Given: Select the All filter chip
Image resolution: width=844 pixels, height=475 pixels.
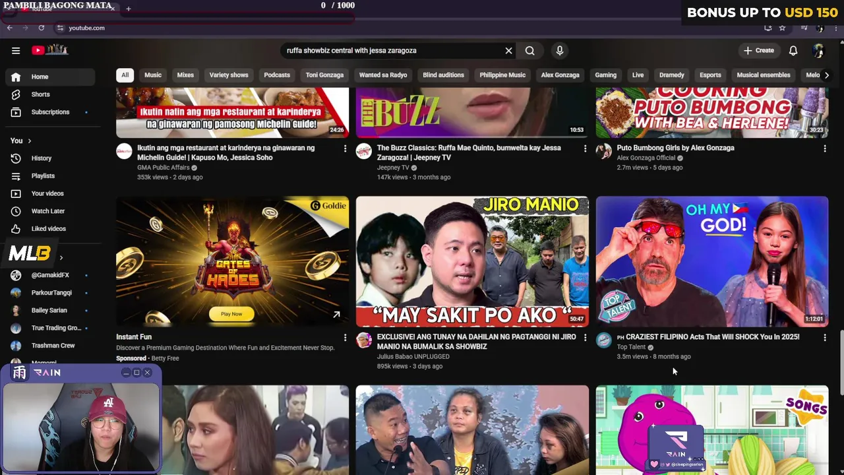Looking at the screenshot, I should (x=125, y=75).
